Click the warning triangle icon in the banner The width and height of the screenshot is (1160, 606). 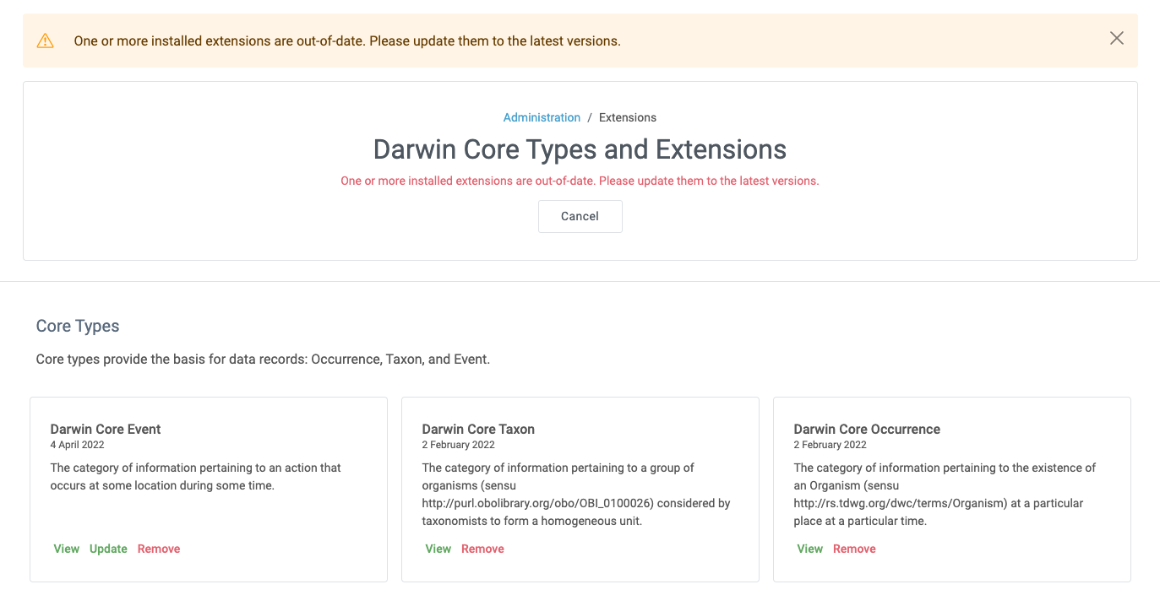pyautogui.click(x=46, y=39)
